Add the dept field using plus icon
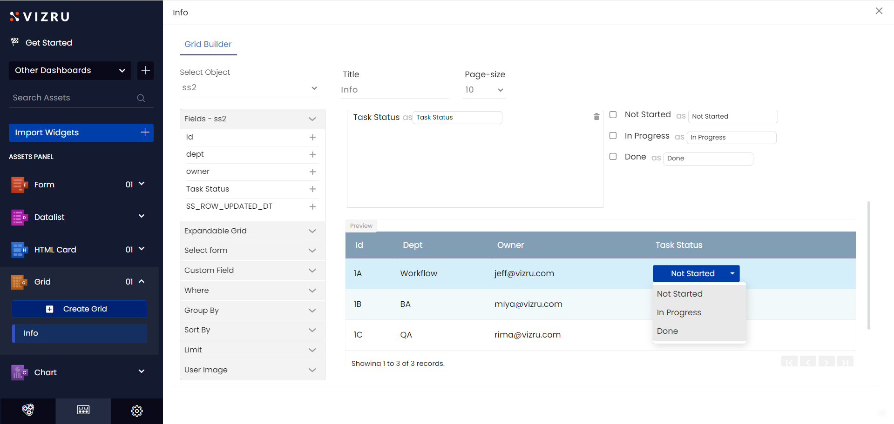The image size is (894, 424). click(x=312, y=154)
